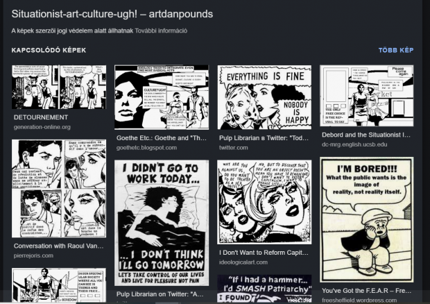Open 'I didn't go to work today' poster
Viewport: 430px width, 304px height.
(x=162, y=223)
